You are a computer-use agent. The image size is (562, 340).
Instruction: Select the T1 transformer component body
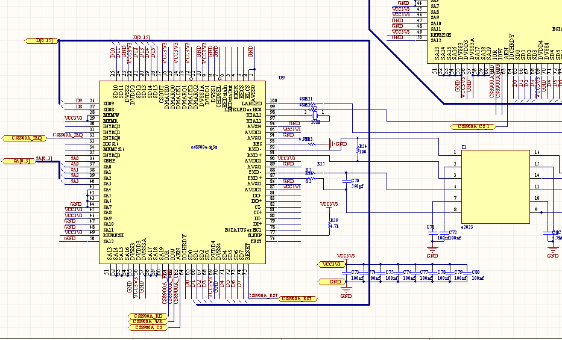pos(495,187)
